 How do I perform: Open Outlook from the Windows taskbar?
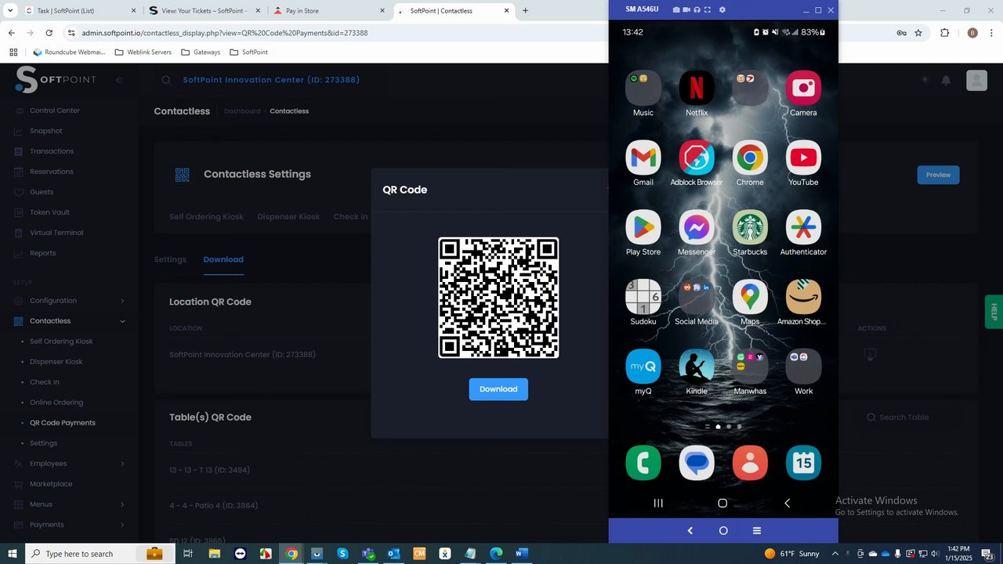[393, 554]
